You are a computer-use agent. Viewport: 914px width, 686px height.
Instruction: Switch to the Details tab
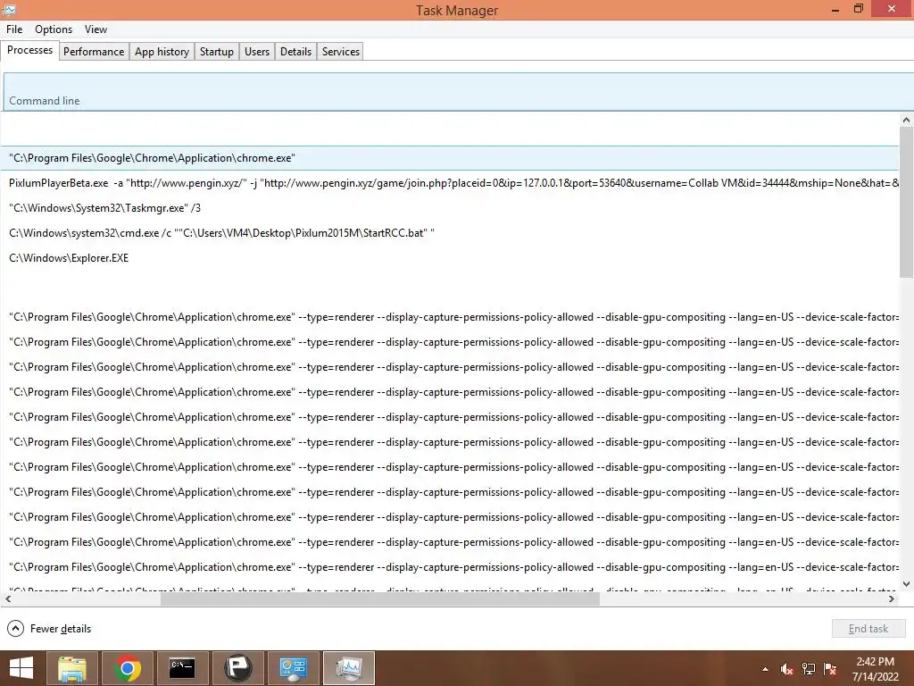pyautogui.click(x=295, y=51)
